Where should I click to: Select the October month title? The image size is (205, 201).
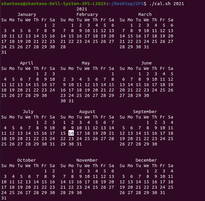(x=27, y=160)
